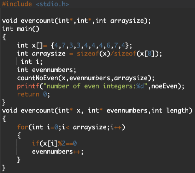Click the evencount function definition name

click(37, 111)
